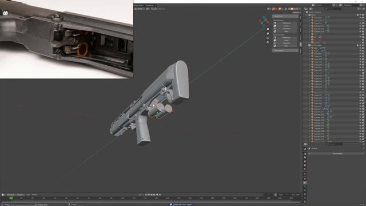This screenshot has width=366, height=206.
Task: Open the Keying menu in timeline
Action: click(21, 195)
